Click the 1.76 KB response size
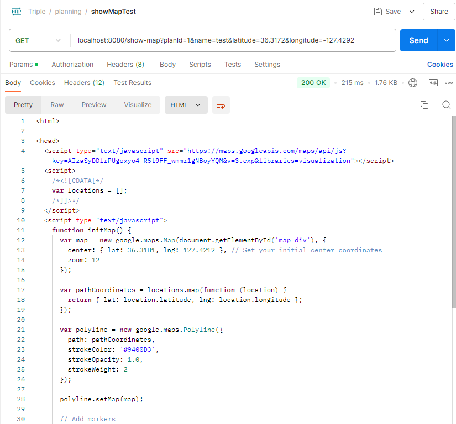 point(386,83)
